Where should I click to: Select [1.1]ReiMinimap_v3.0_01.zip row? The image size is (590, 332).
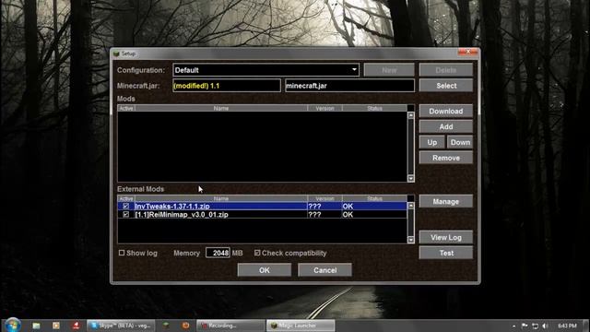(262, 214)
